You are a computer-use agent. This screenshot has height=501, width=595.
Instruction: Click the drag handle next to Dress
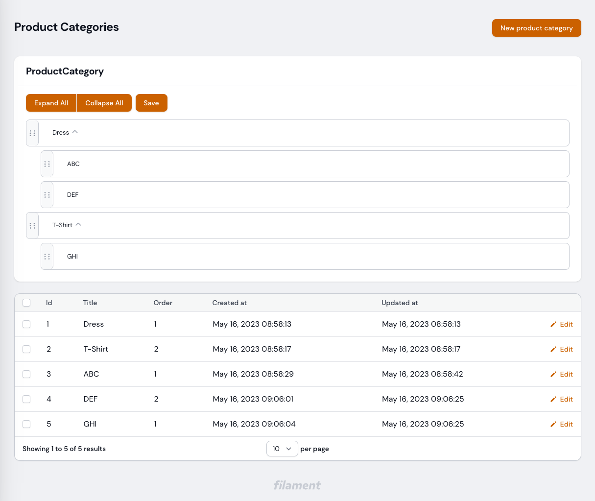coord(32,133)
